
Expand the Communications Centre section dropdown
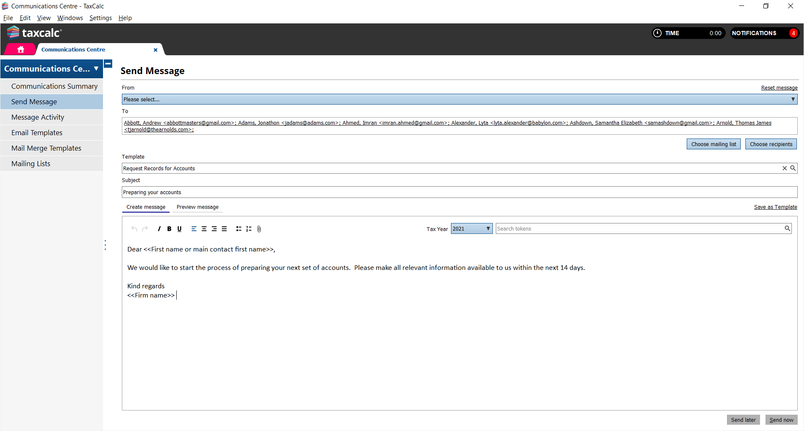pyautogui.click(x=96, y=69)
